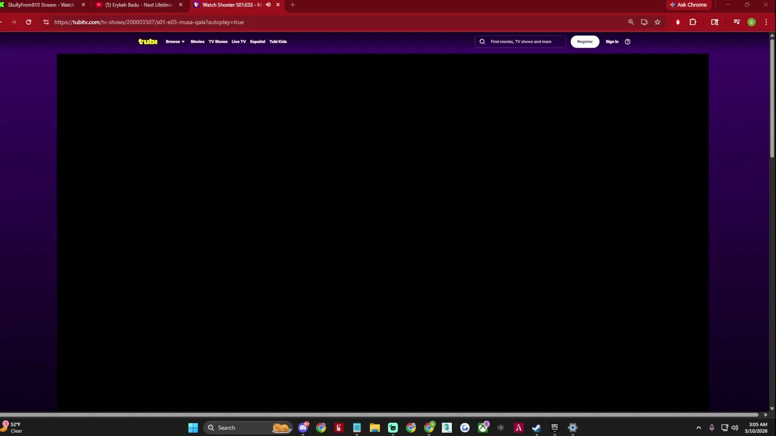Open the Tubi help question-mark icon

(627, 42)
